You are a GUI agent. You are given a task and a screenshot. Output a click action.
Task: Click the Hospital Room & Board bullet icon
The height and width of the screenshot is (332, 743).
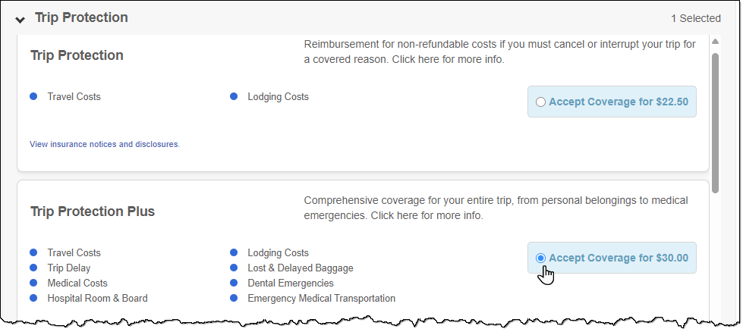pyautogui.click(x=33, y=298)
